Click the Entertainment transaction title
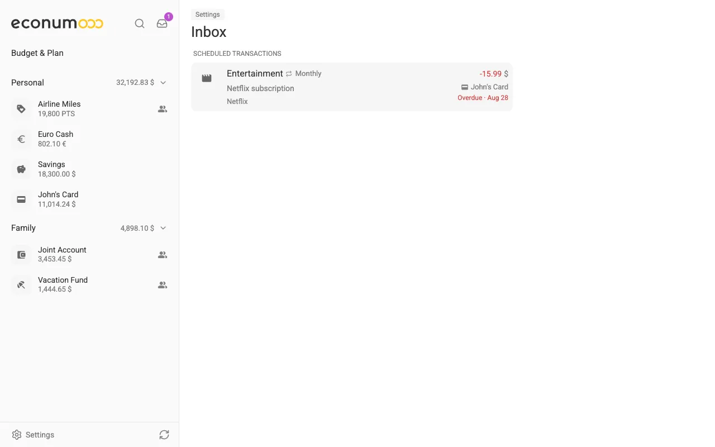The width and height of the screenshot is (715, 447). click(x=255, y=73)
